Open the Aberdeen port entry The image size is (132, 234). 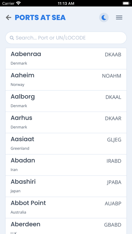(x=66, y=226)
